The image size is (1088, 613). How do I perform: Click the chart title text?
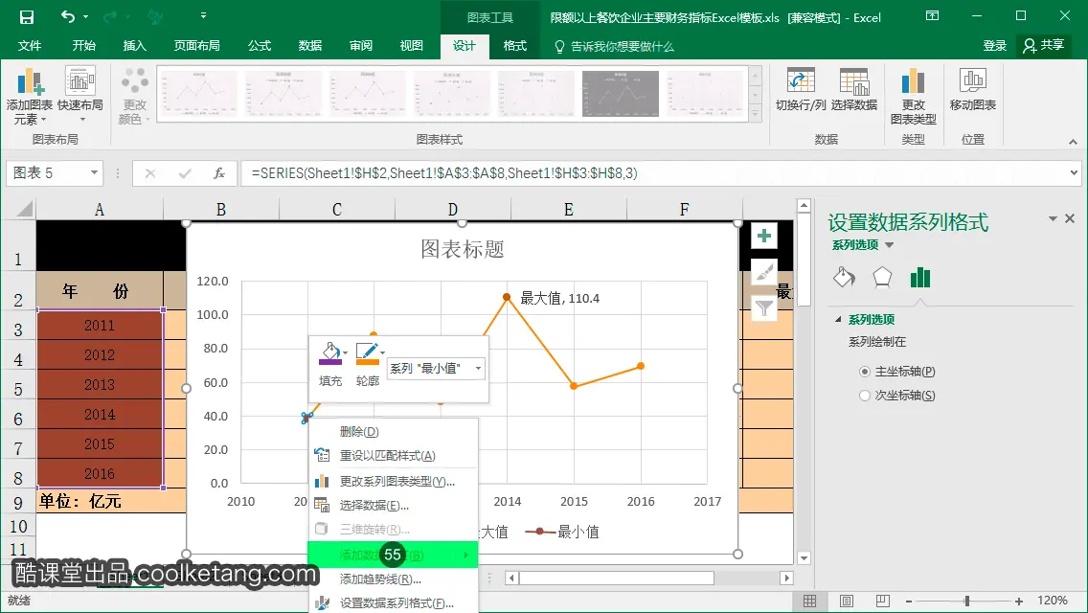[x=463, y=248]
